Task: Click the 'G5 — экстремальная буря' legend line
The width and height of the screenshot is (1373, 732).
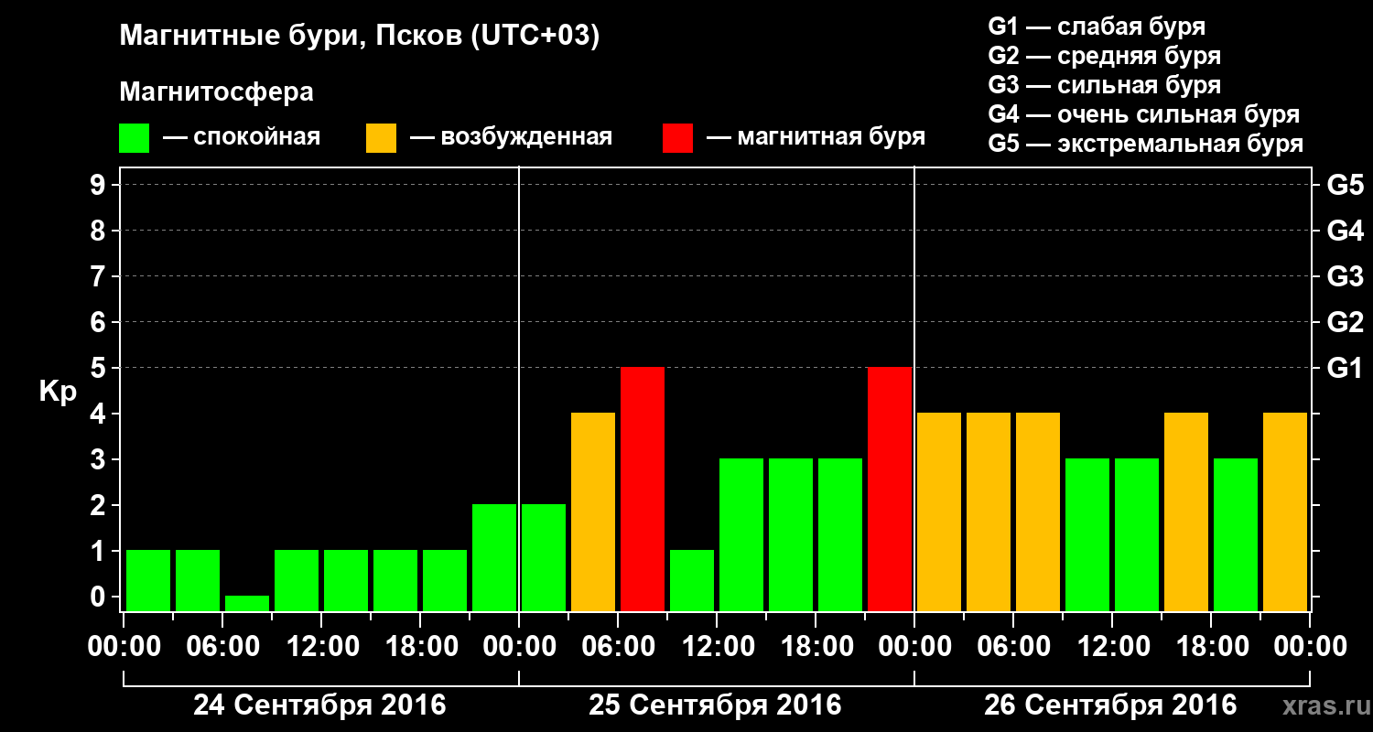Action: click(1146, 144)
